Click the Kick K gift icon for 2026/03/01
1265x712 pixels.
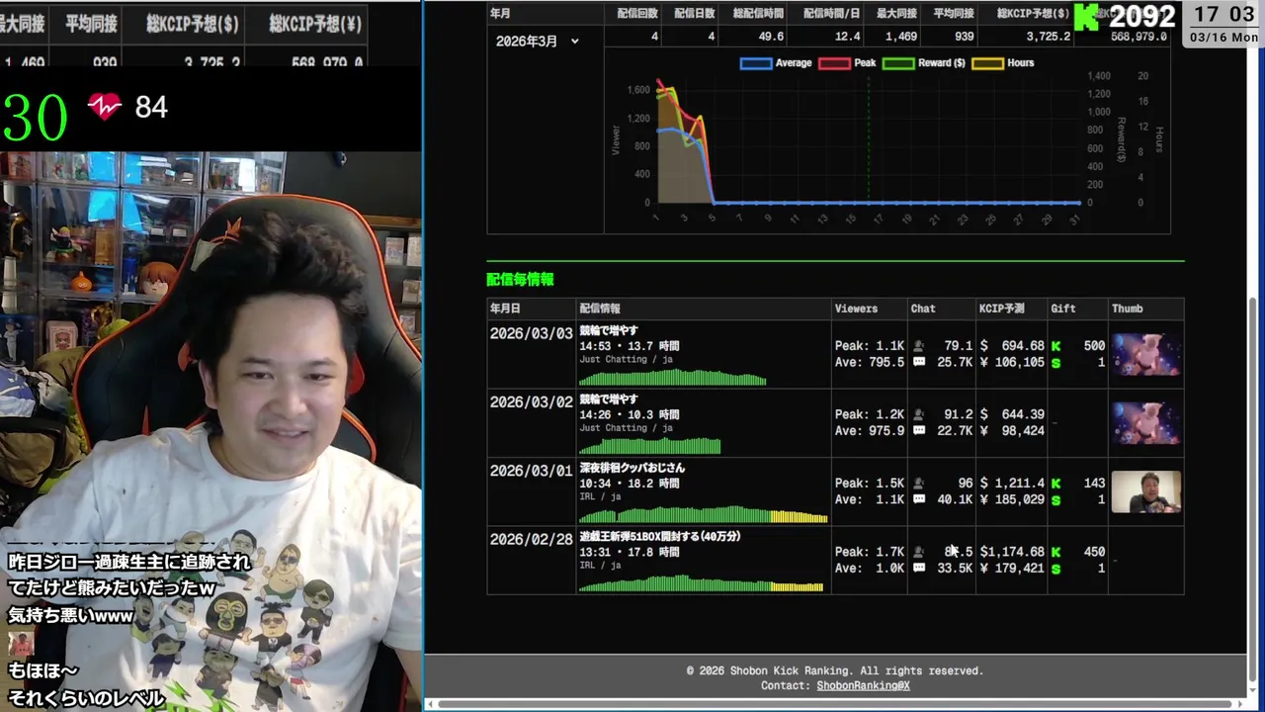tap(1055, 484)
